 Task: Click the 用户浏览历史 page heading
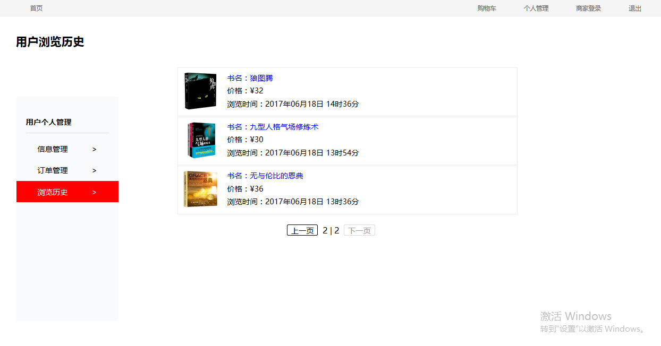click(x=50, y=42)
